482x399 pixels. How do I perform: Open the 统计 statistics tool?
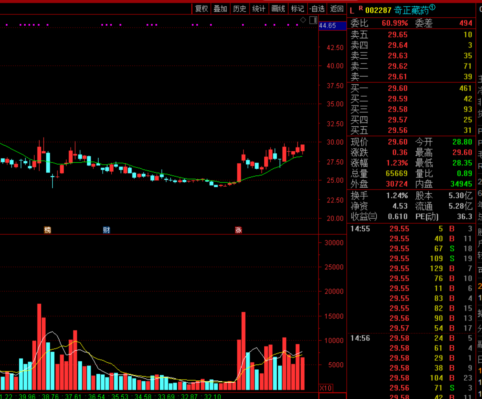(x=259, y=9)
